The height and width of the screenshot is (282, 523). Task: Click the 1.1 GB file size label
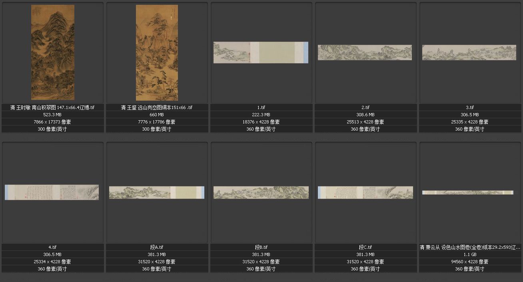point(469,254)
